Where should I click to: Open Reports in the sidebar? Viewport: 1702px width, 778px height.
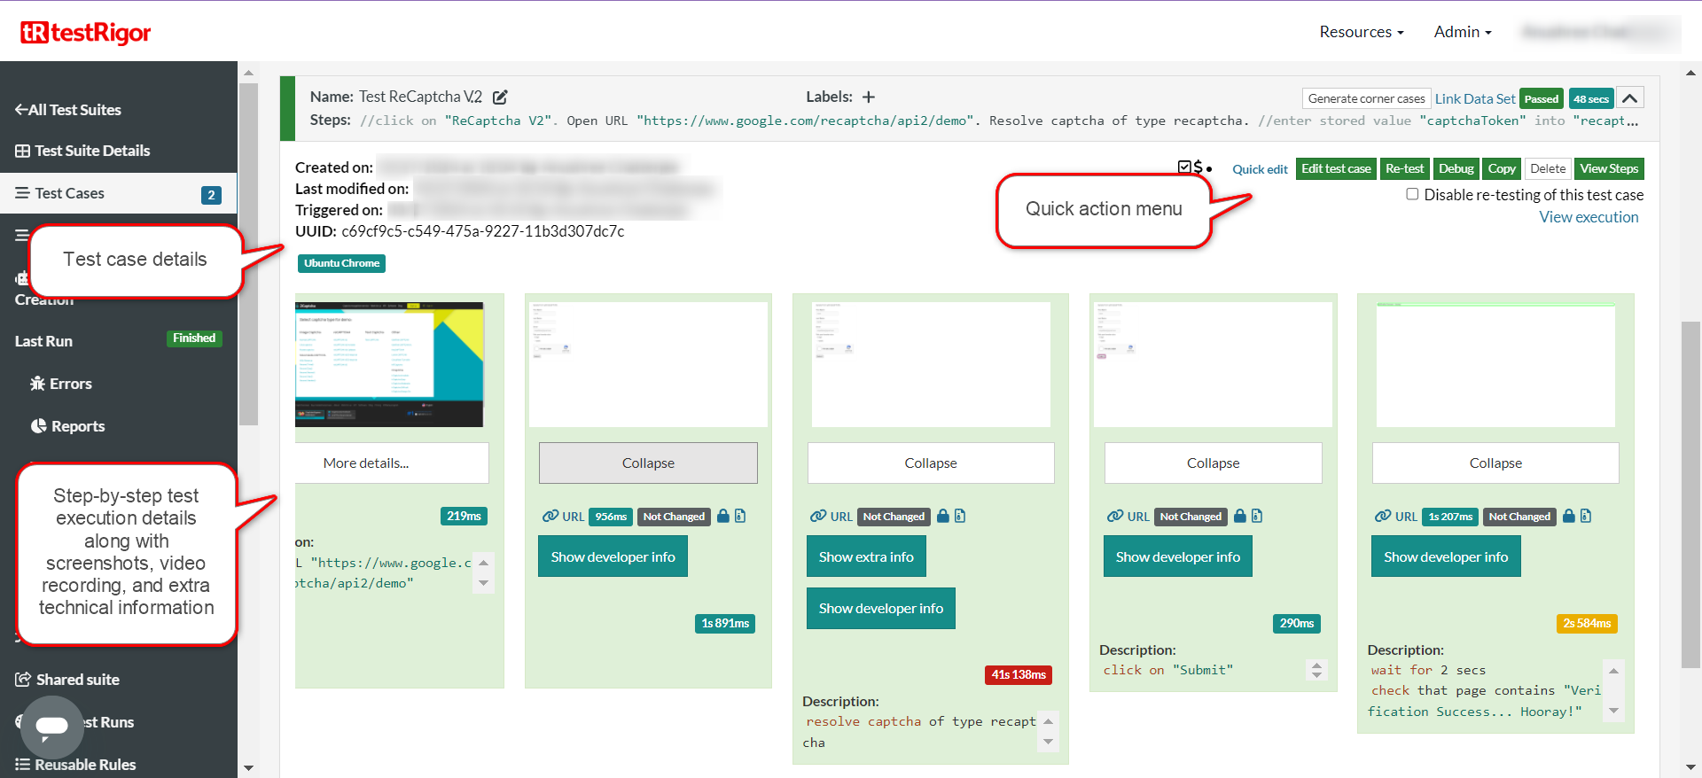77,426
